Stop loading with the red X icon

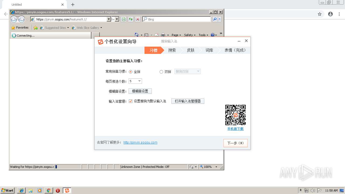[138, 19]
